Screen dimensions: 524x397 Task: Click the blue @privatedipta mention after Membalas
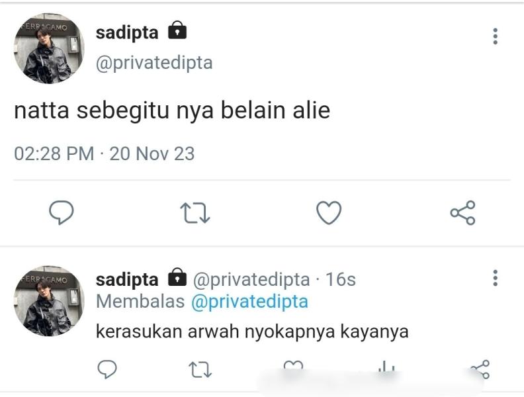tap(249, 302)
